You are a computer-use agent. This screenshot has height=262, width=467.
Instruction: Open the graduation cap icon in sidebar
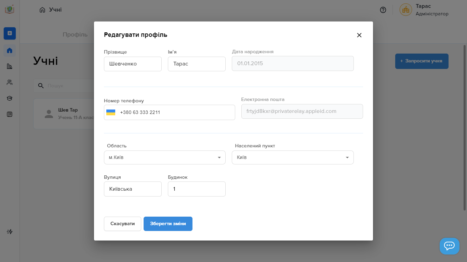pos(10,98)
